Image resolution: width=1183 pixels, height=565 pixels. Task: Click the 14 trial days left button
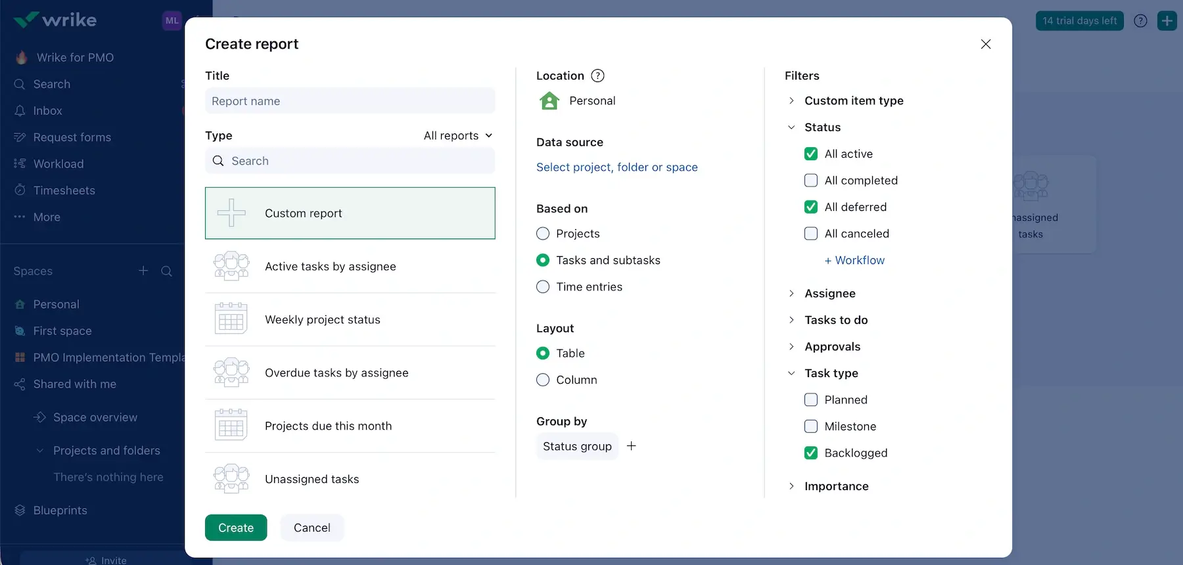[x=1080, y=21]
